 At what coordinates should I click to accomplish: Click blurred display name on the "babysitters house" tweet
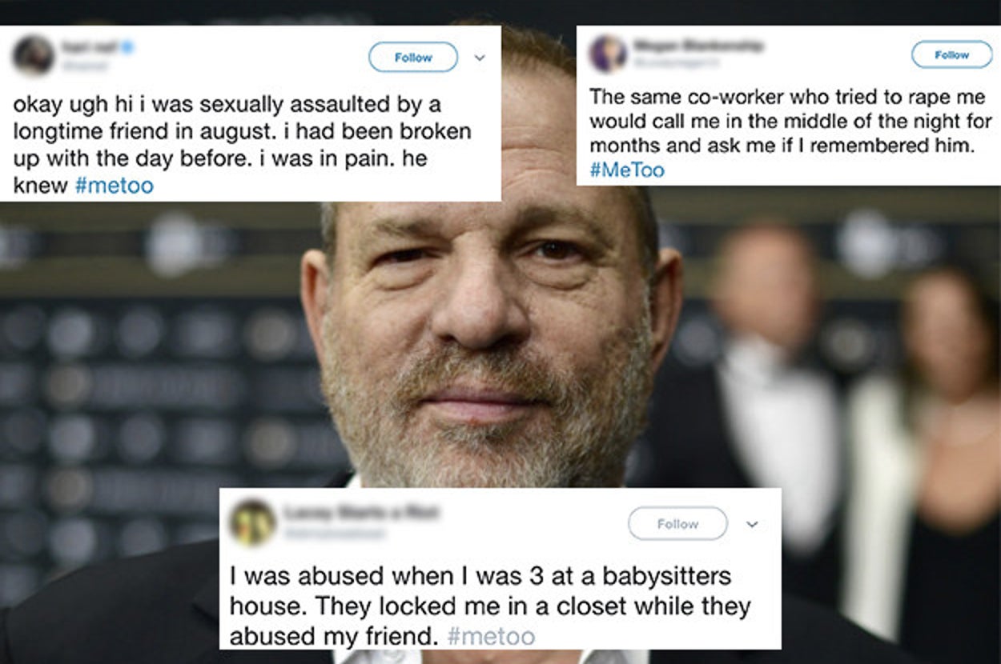click(x=356, y=513)
